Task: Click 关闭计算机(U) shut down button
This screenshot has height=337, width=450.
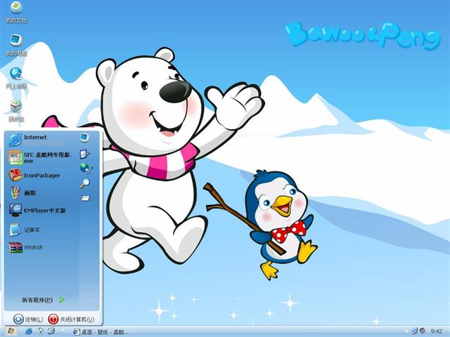Action: pyautogui.click(x=71, y=319)
